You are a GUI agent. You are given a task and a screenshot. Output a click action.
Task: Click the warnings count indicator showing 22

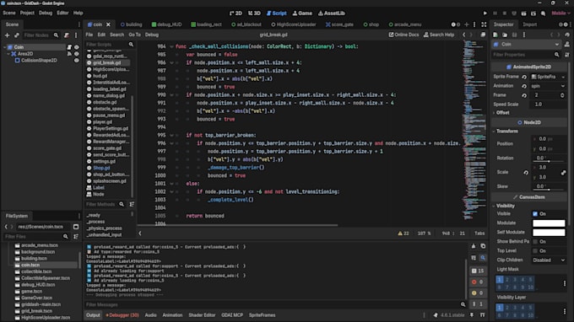(403, 233)
